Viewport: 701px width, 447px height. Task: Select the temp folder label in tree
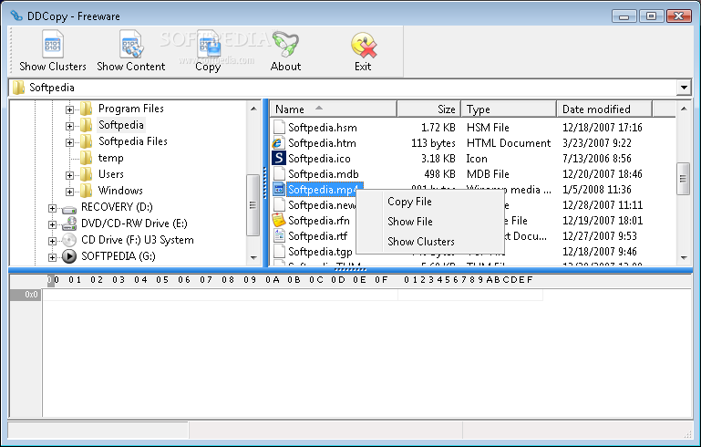click(111, 158)
